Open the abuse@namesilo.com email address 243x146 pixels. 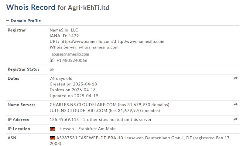point(70,55)
